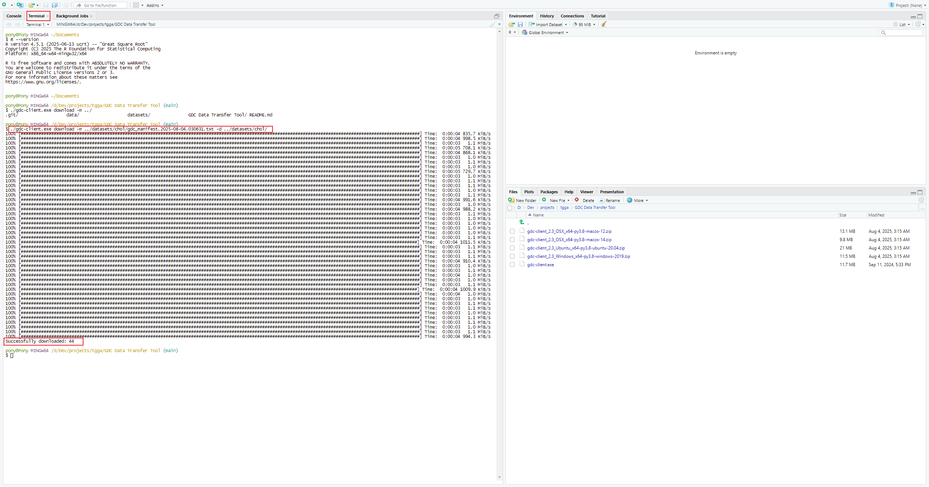Open the R language dropdown in Environment pane
Viewport: 929px width, 487px height.
tap(512, 33)
